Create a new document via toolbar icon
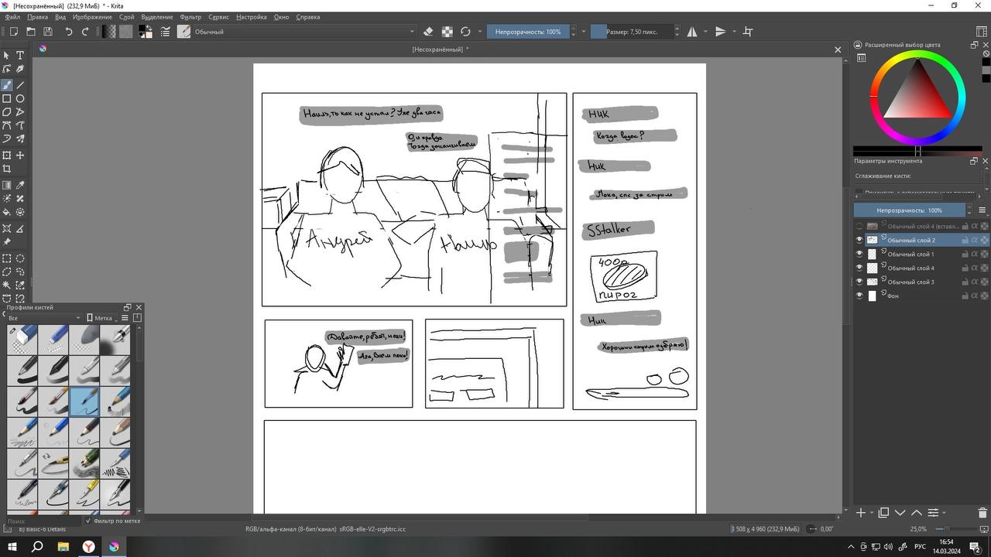 pos(14,32)
